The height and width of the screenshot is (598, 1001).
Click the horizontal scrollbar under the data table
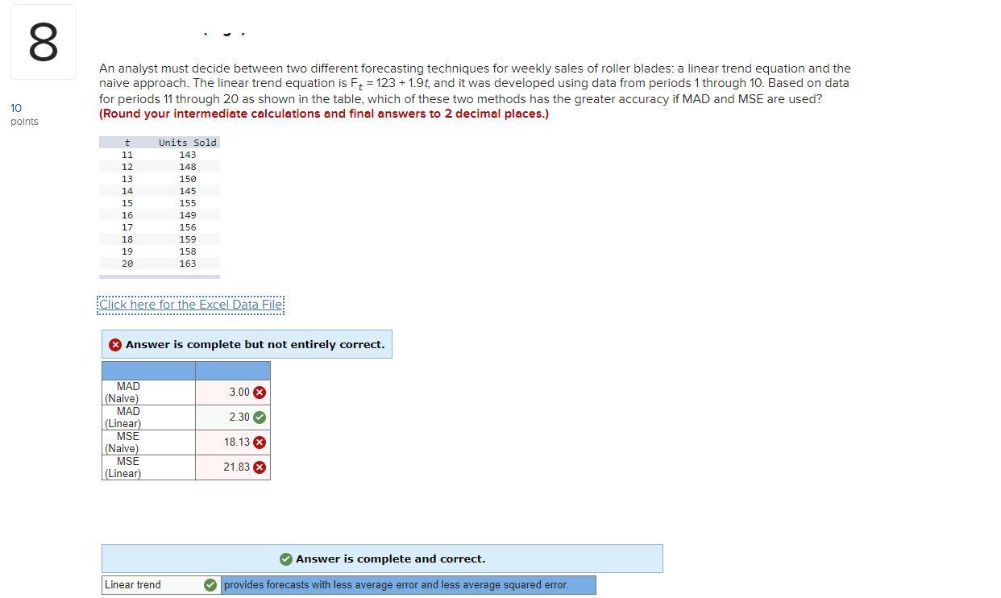point(160,276)
